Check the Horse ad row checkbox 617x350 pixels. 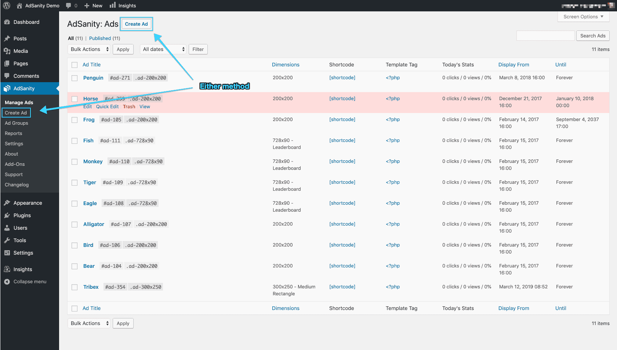pyautogui.click(x=75, y=99)
